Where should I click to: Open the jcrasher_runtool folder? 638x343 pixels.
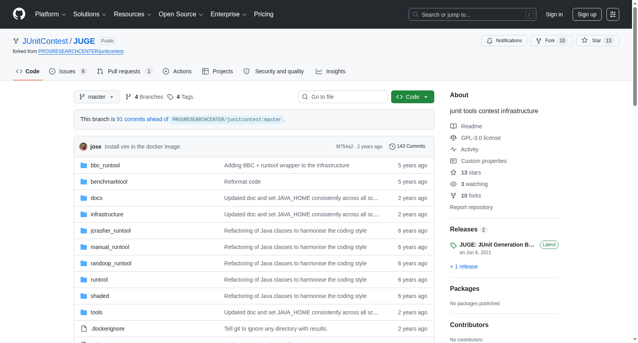click(110, 231)
